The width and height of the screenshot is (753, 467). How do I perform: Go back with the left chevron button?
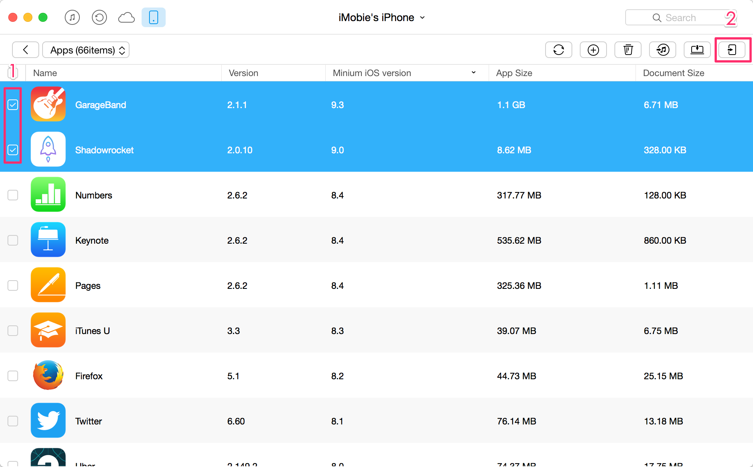(26, 50)
